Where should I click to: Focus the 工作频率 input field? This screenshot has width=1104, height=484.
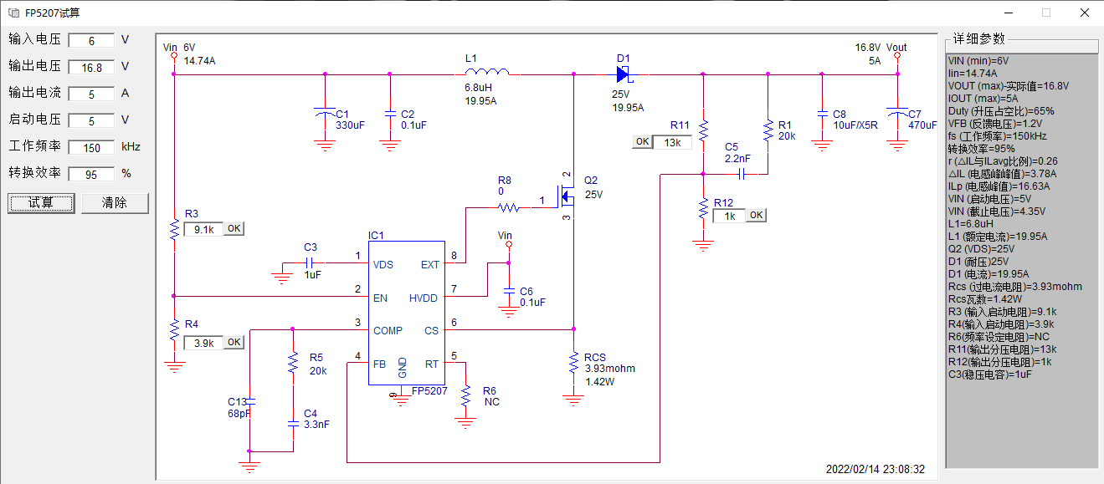(x=91, y=148)
